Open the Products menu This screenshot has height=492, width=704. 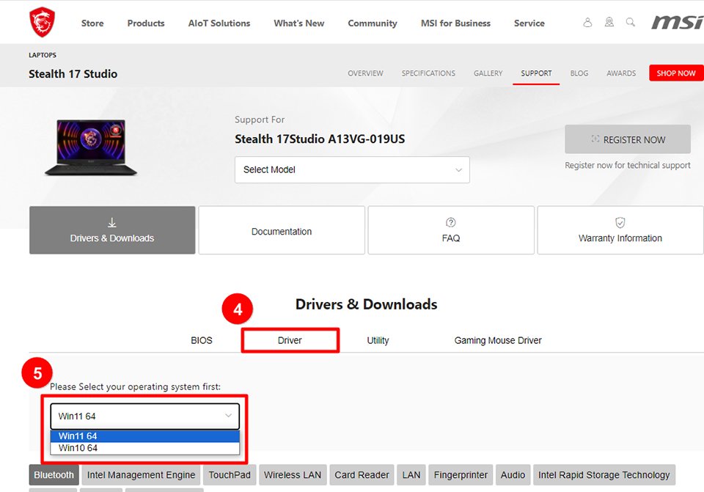click(x=146, y=23)
